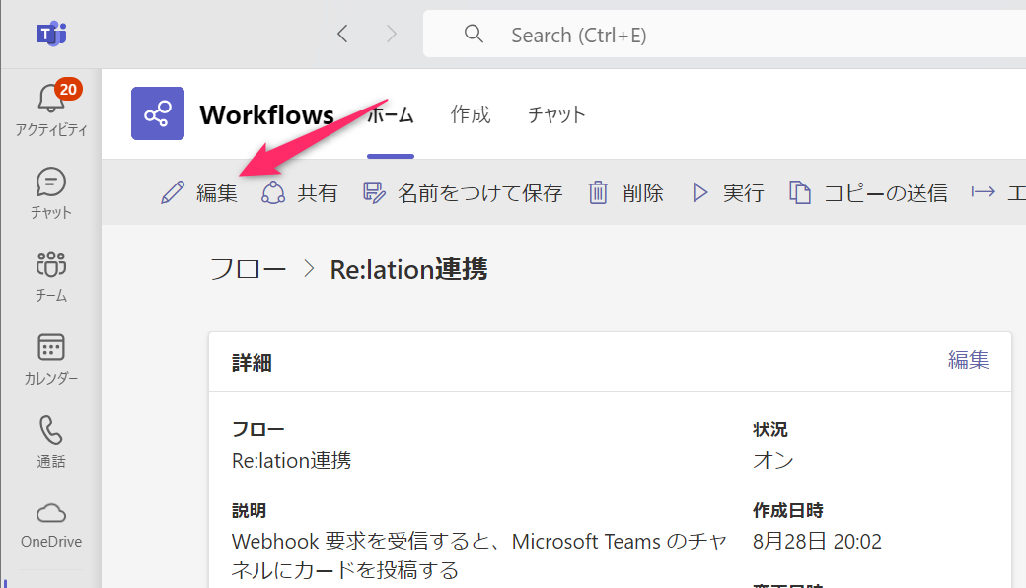
Task: Select the 作成日時 value 8月28日 20:02
Action: click(817, 542)
